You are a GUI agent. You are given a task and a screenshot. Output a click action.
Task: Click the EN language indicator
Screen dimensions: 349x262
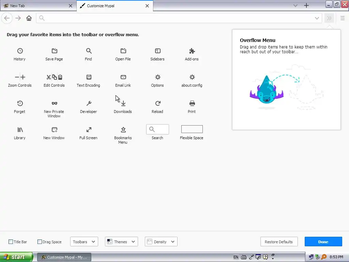click(236, 257)
